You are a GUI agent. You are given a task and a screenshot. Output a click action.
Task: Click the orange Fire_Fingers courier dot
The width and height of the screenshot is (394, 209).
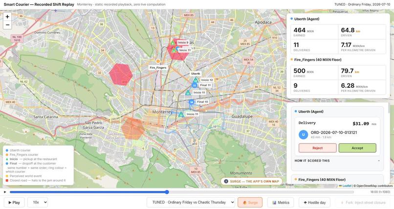click(x=158, y=61)
